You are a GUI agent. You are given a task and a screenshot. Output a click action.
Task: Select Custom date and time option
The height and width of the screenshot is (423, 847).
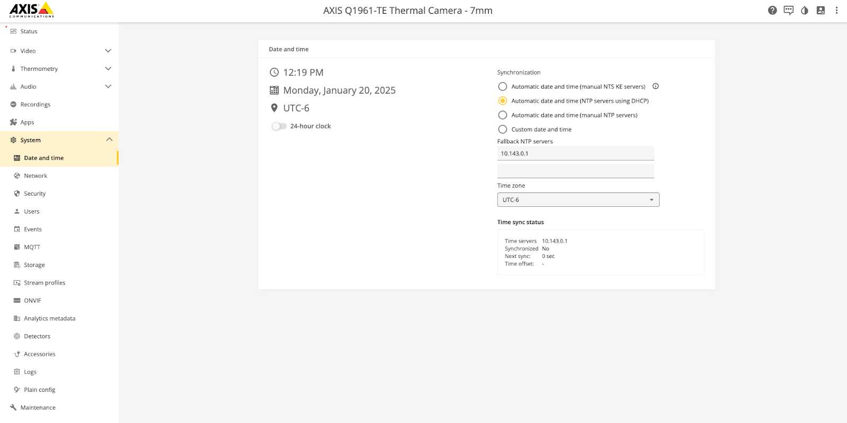pyautogui.click(x=502, y=130)
